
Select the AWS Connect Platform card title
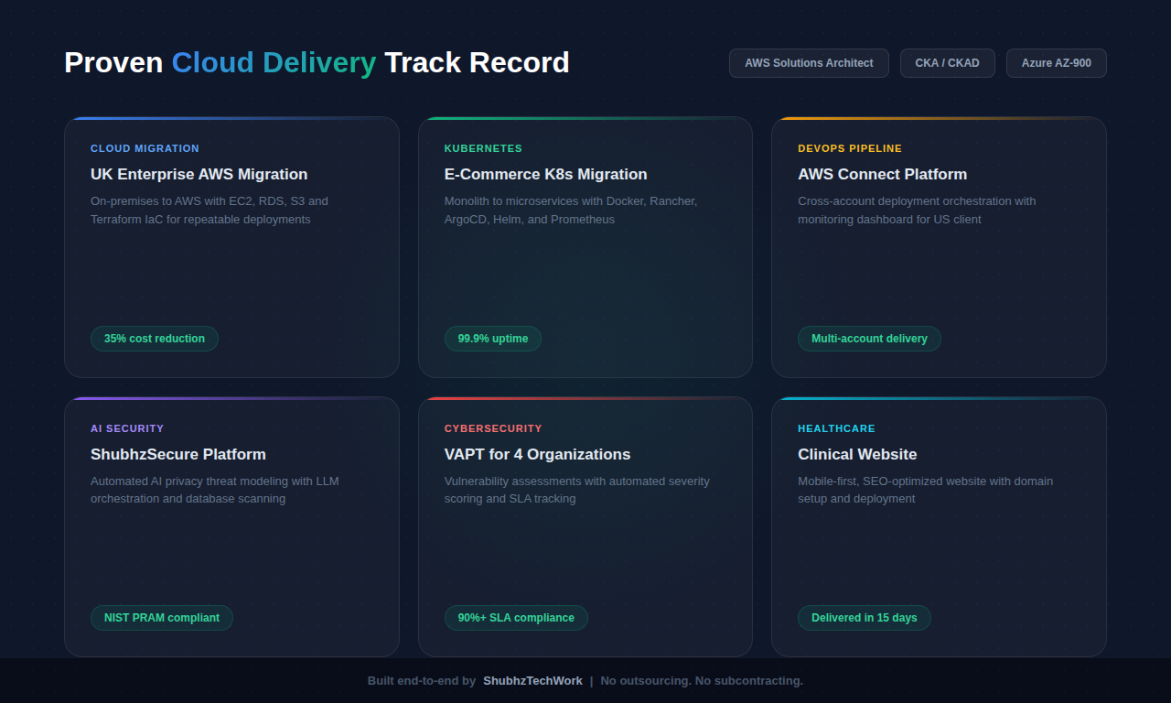click(882, 174)
